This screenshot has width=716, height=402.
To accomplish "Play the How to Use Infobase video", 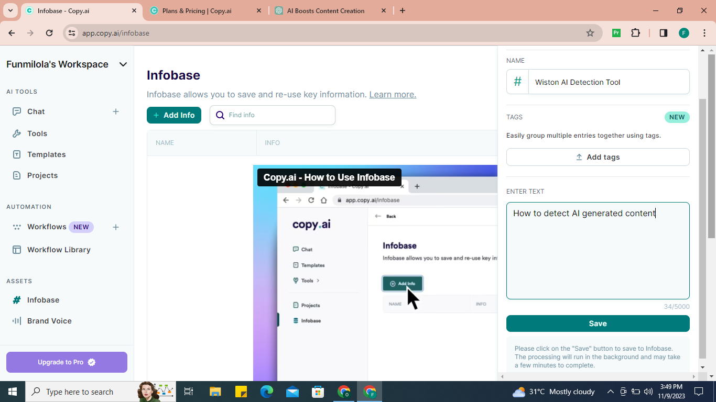I will 375,273.
